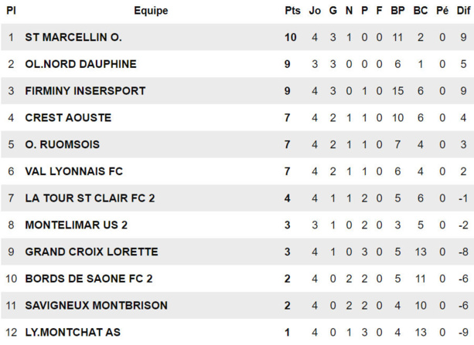The image size is (474, 345).
Task: Click the O. RUOMSOIS team name
Action: point(62,144)
